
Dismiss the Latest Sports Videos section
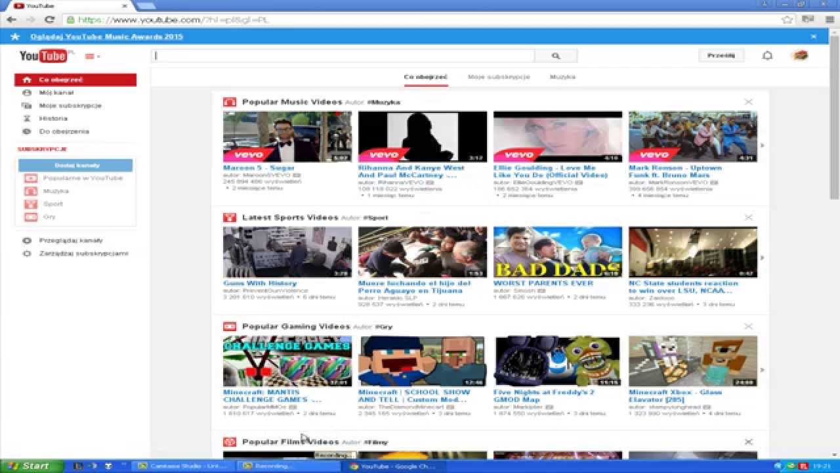click(748, 217)
